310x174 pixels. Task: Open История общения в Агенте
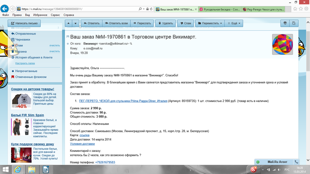tap(34, 57)
